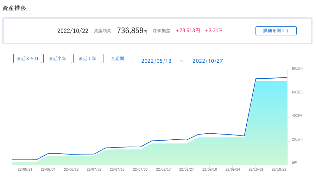The width and height of the screenshot is (316, 177).
Task: Click the +23,613円 valuation gain figure
Action: [x=188, y=31]
